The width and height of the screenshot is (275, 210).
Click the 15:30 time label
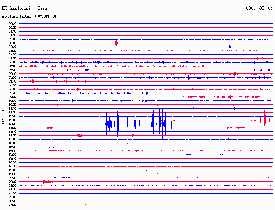coord(13,143)
